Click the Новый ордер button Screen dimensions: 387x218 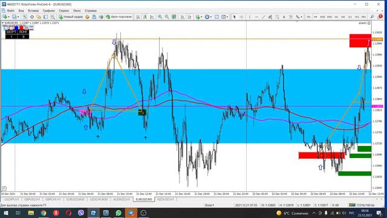(71, 17)
